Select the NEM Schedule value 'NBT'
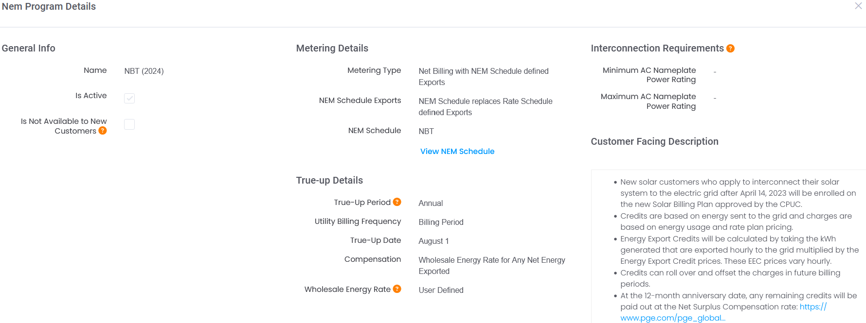The width and height of the screenshot is (866, 323). coord(426,131)
